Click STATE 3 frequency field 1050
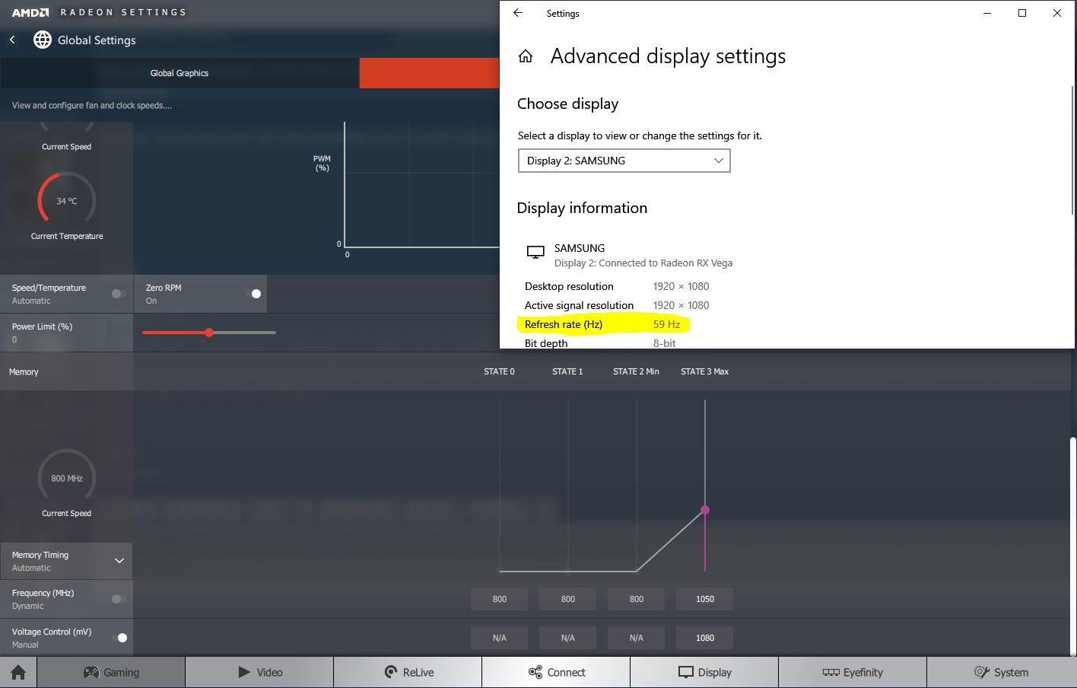Image resolution: width=1077 pixels, height=688 pixels. click(x=705, y=599)
